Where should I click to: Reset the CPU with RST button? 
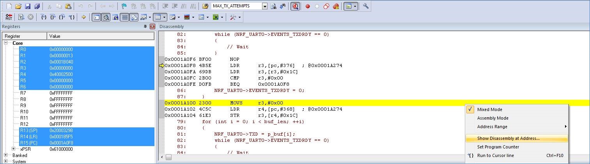9,17
